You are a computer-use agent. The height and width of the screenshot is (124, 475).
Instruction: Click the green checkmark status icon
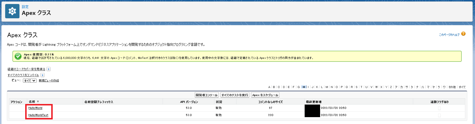pos(18,56)
